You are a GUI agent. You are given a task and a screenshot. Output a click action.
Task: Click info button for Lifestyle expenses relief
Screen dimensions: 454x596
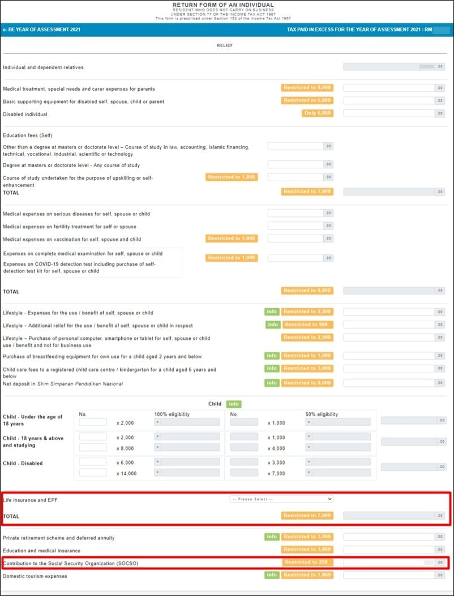click(x=272, y=312)
